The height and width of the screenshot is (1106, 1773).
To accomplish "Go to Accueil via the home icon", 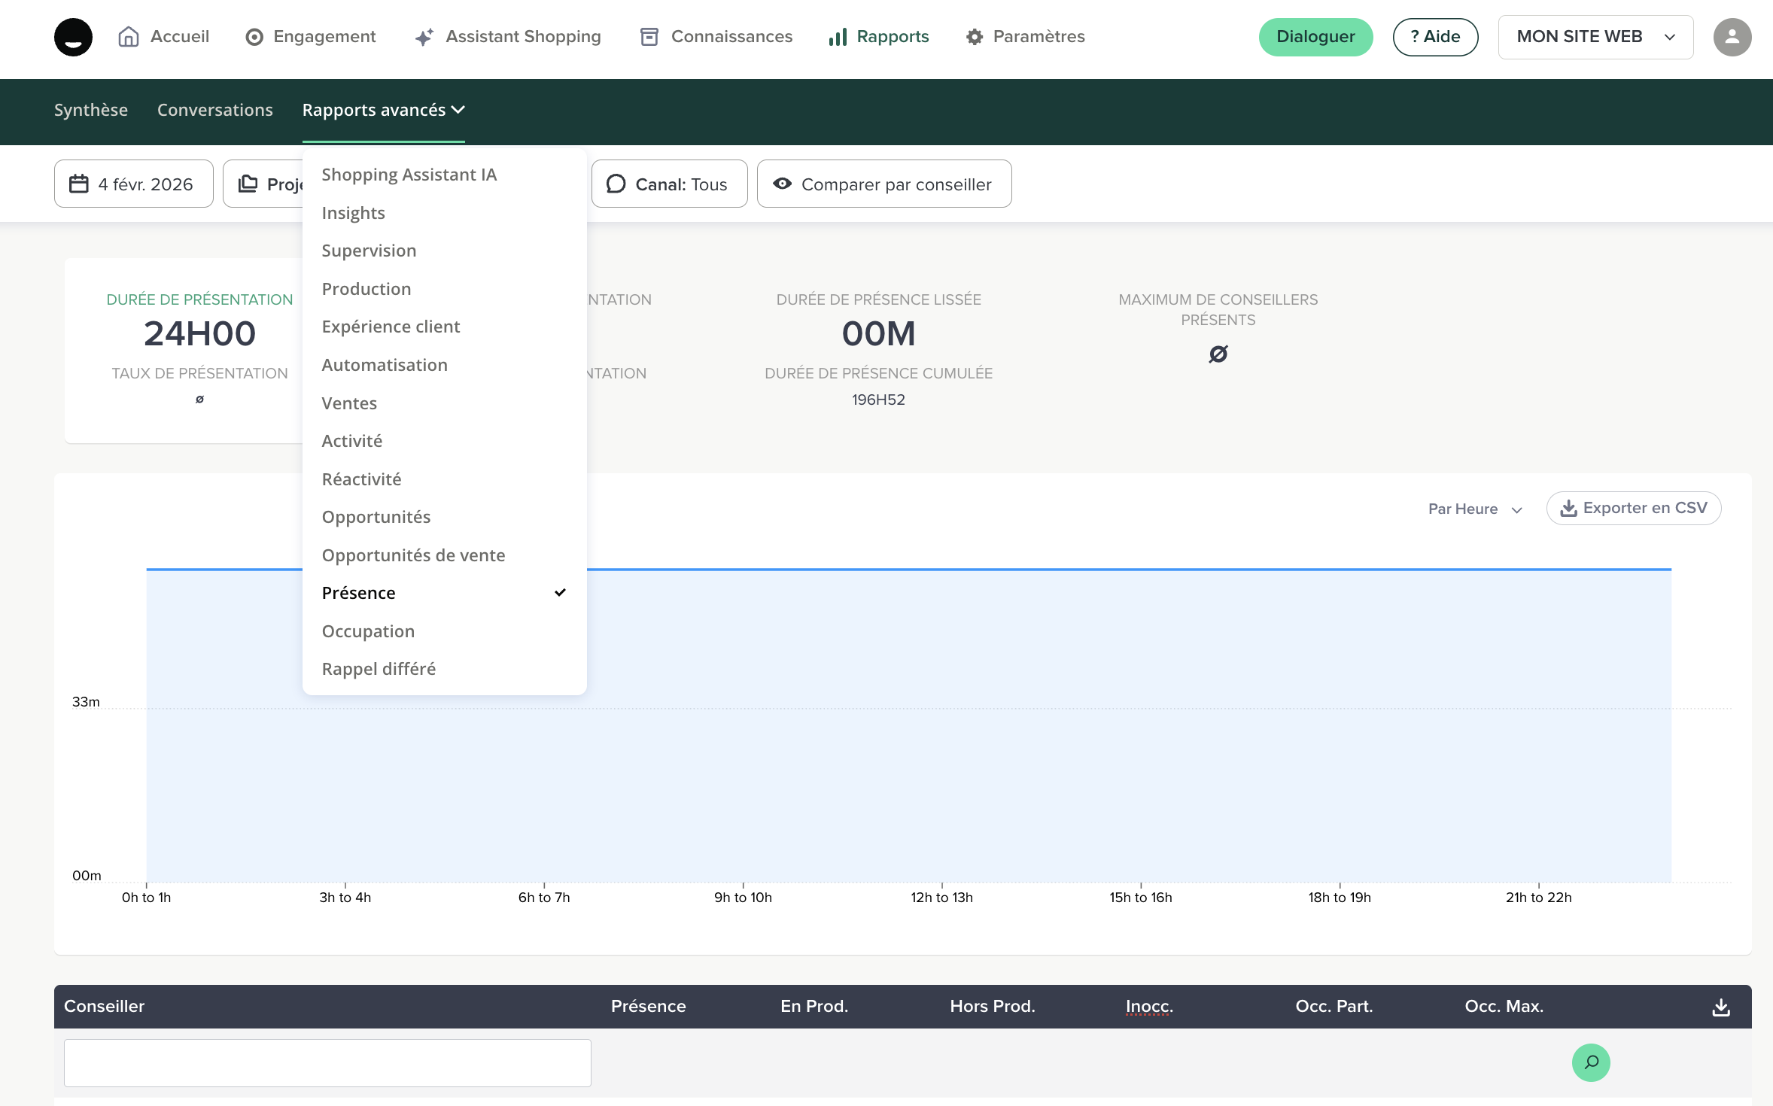I will click(x=129, y=37).
